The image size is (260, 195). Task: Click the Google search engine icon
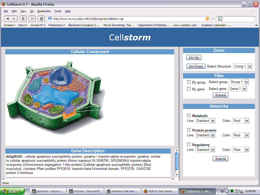(x=220, y=19)
